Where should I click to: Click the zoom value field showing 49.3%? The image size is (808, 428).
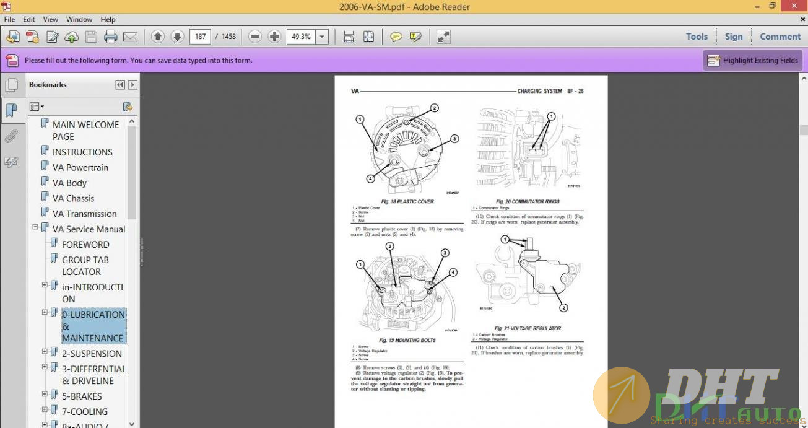pos(301,37)
